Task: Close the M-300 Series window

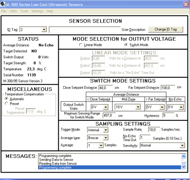Action: [x=186, y=4]
